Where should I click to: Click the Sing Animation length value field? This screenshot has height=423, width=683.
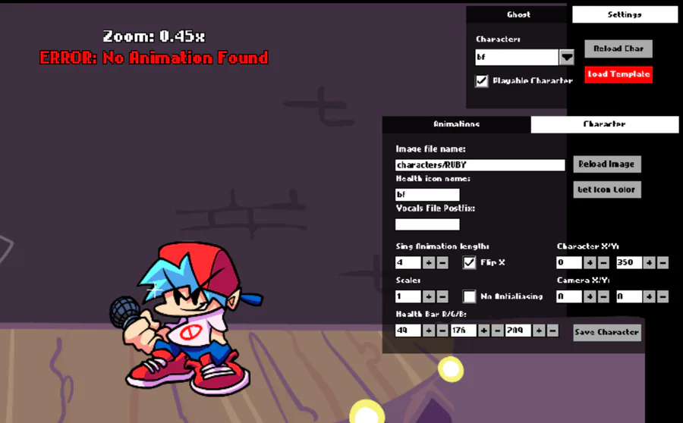click(x=408, y=262)
